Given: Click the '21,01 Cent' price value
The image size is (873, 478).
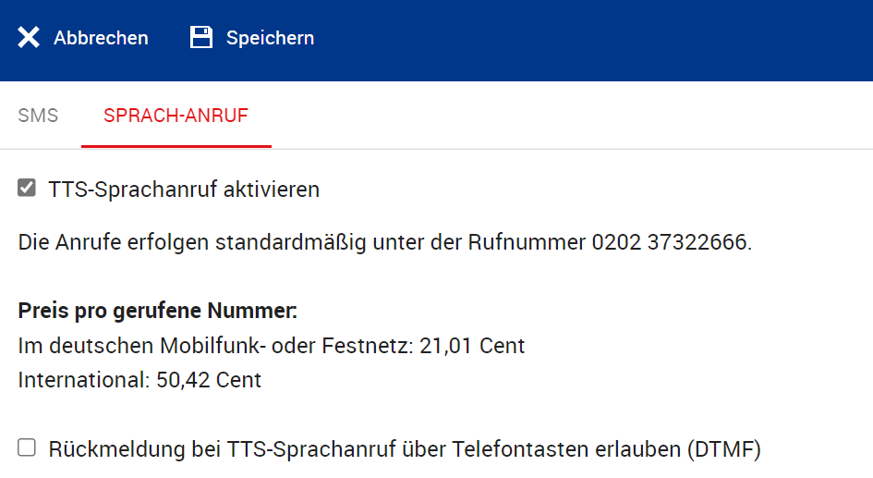Looking at the screenshot, I should click(x=472, y=346).
